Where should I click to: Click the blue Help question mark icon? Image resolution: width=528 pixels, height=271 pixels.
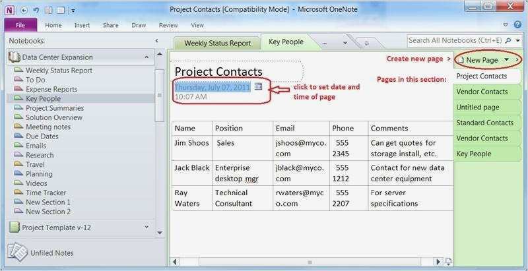coord(517,24)
